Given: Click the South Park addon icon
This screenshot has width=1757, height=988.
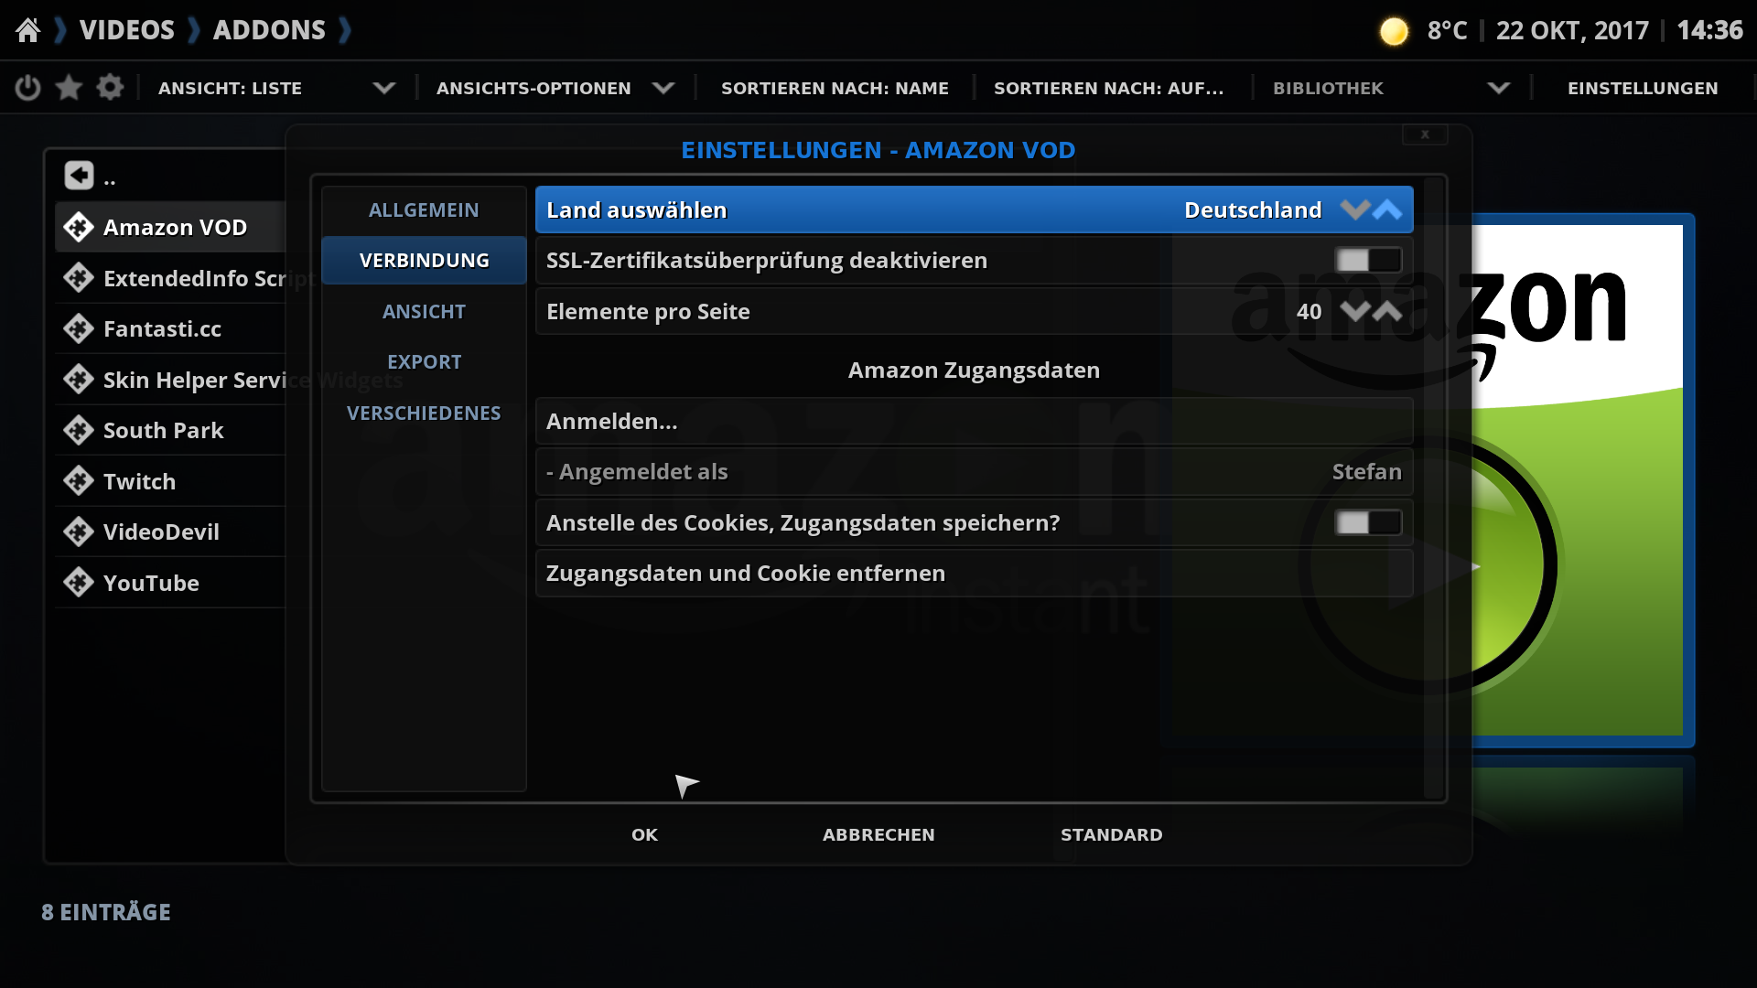Looking at the screenshot, I should click(79, 430).
